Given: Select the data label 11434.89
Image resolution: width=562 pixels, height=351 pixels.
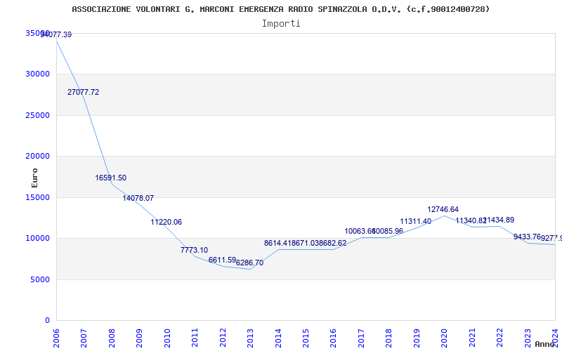Looking at the screenshot, I should 499,220.
